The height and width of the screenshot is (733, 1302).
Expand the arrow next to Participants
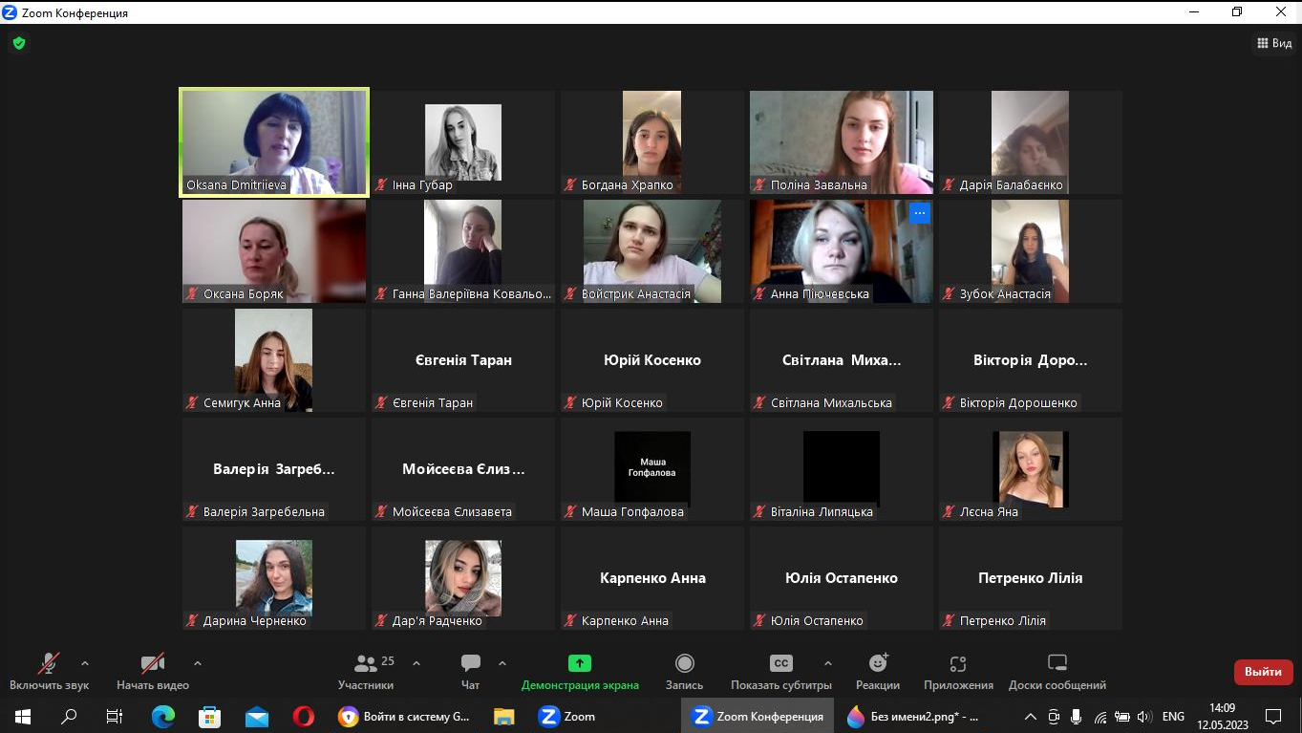(x=416, y=662)
